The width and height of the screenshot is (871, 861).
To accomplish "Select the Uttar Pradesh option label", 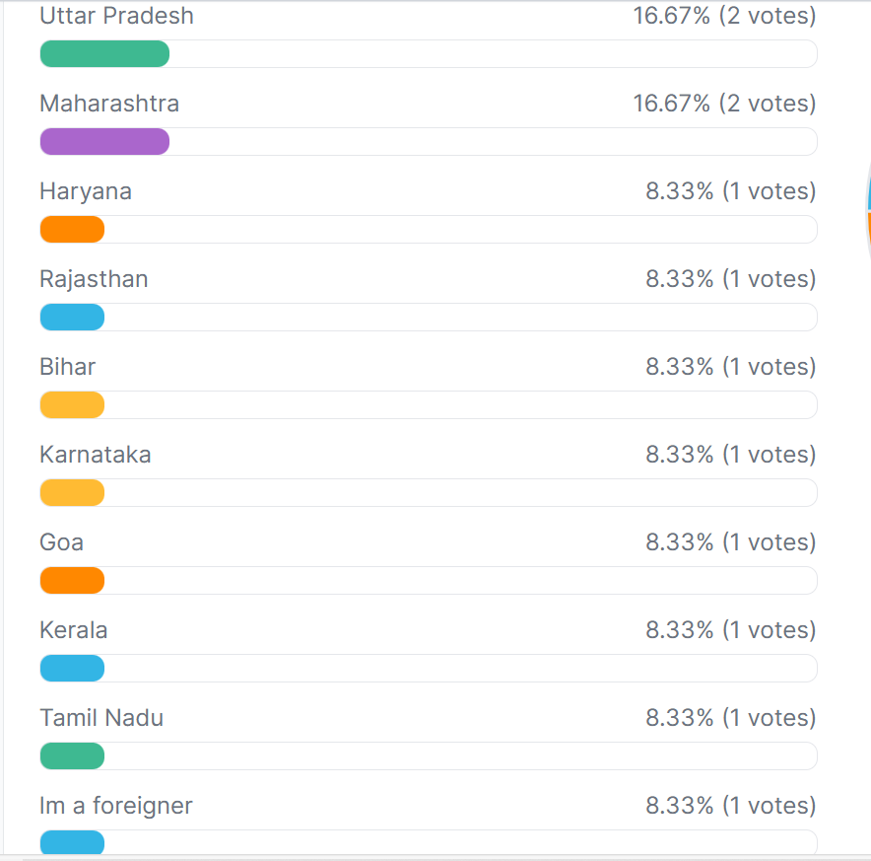I will (x=116, y=16).
